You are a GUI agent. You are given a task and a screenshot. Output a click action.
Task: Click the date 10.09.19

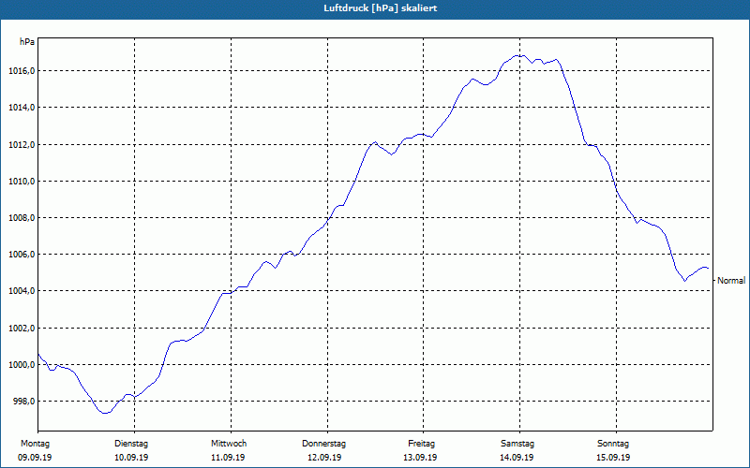131,458
